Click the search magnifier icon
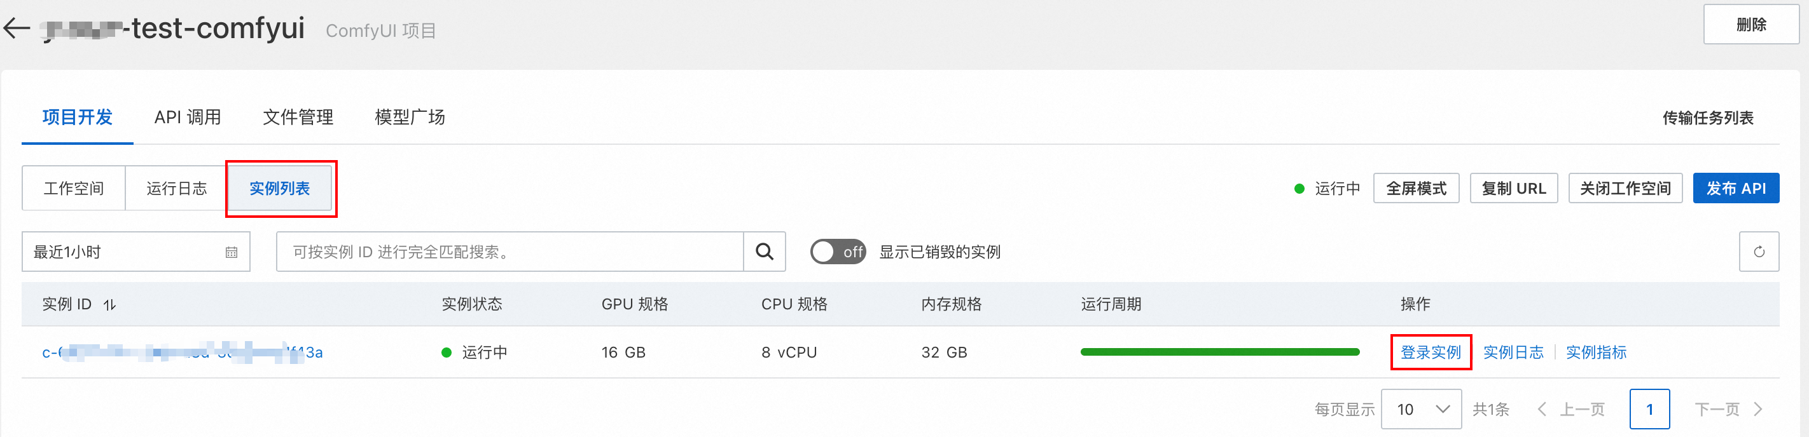The image size is (1809, 437). click(x=764, y=252)
